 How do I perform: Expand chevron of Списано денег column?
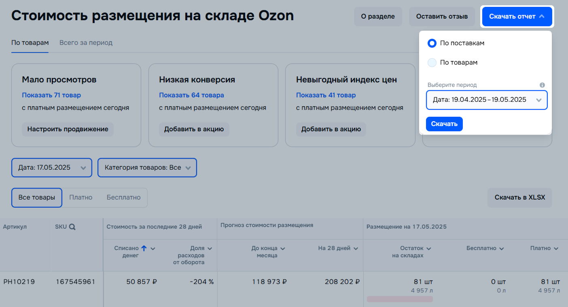tap(153, 249)
